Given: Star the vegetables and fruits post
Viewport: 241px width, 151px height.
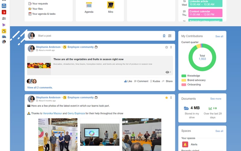Looking at the screenshot, I should (167, 47).
